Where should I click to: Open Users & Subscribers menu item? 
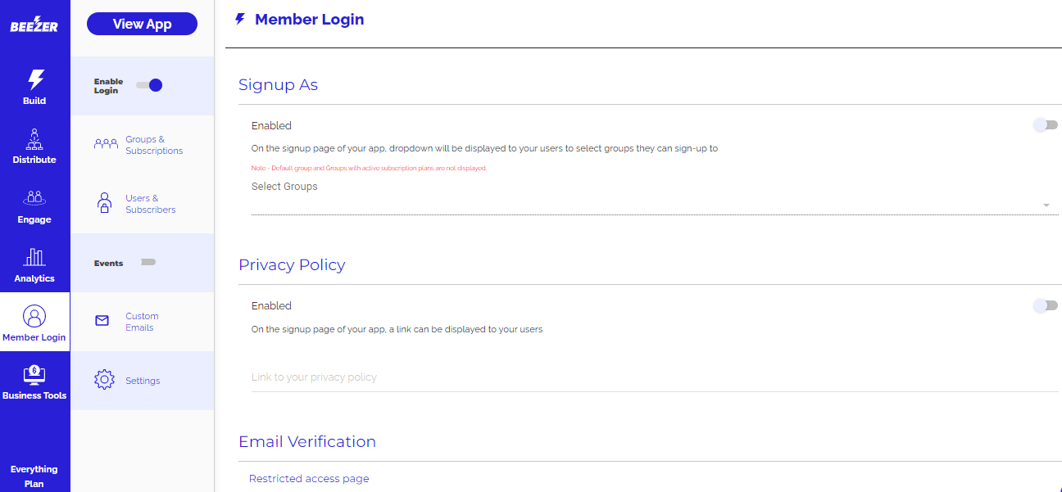[150, 204]
